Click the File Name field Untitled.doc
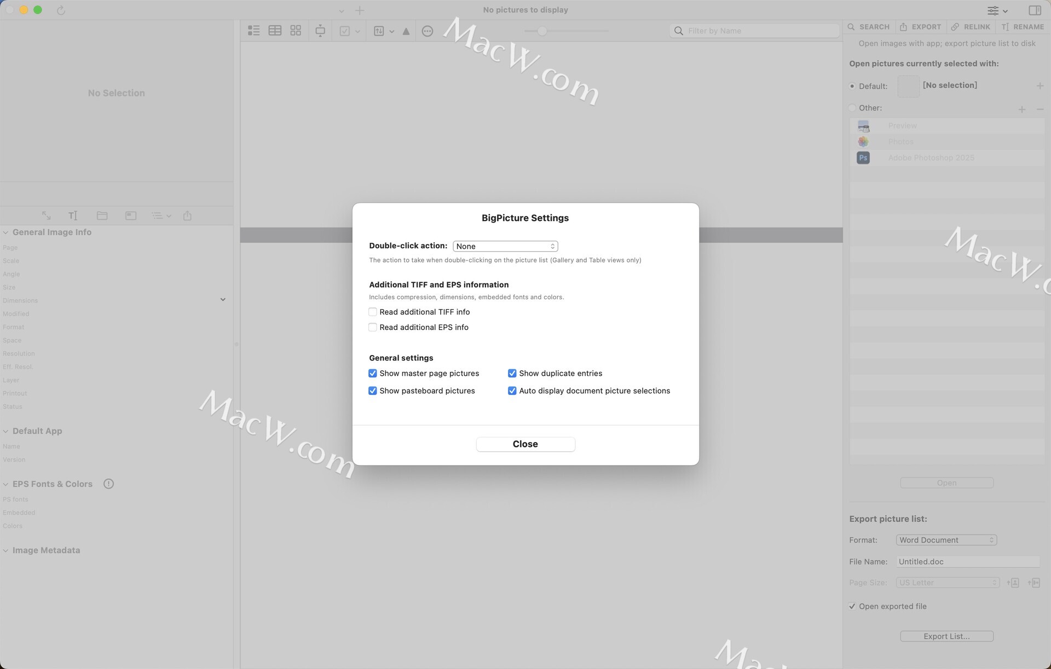The image size is (1051, 669). 967,562
